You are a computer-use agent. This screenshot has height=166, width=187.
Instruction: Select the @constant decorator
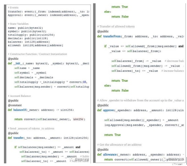(15, 105)
